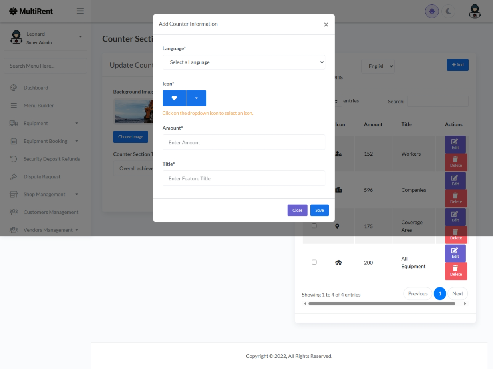Open the Select a Language dropdown

(x=244, y=62)
